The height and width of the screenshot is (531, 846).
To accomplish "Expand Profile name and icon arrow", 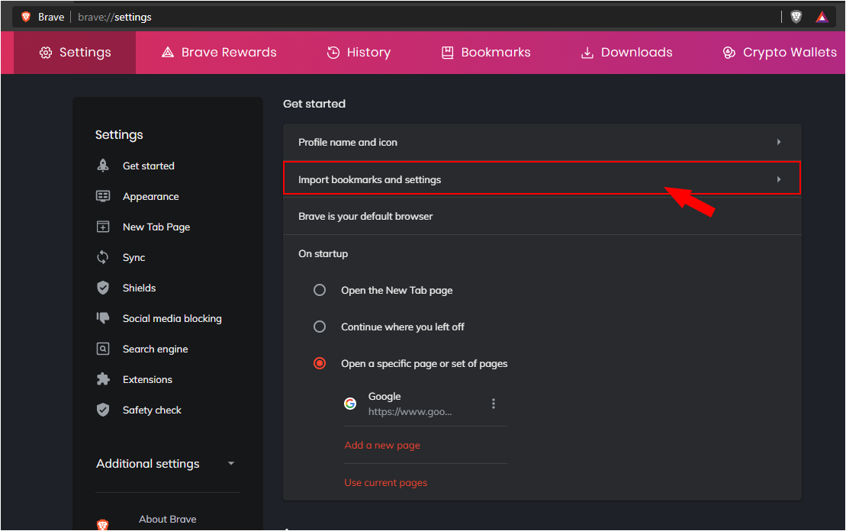I will pyautogui.click(x=779, y=142).
